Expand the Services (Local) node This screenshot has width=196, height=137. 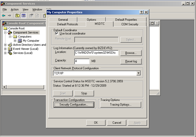pos(5,53)
